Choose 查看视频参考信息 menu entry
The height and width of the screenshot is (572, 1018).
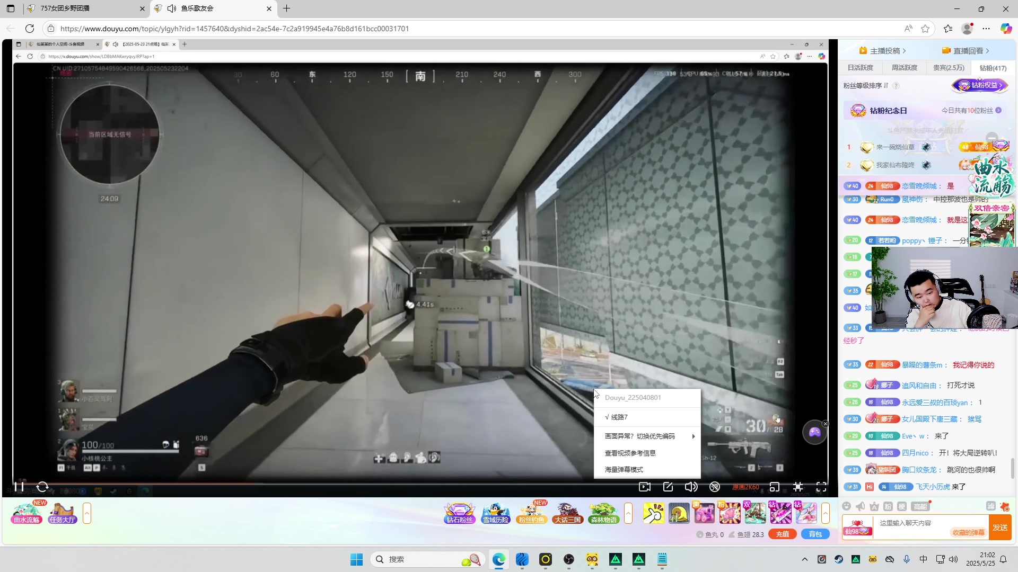(647, 453)
